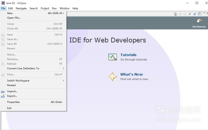208x130 pixels.
Task: Expand the Switch Workspace submenu
Action: pos(33,81)
